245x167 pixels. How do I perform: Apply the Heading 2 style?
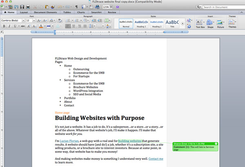coord(156,24)
